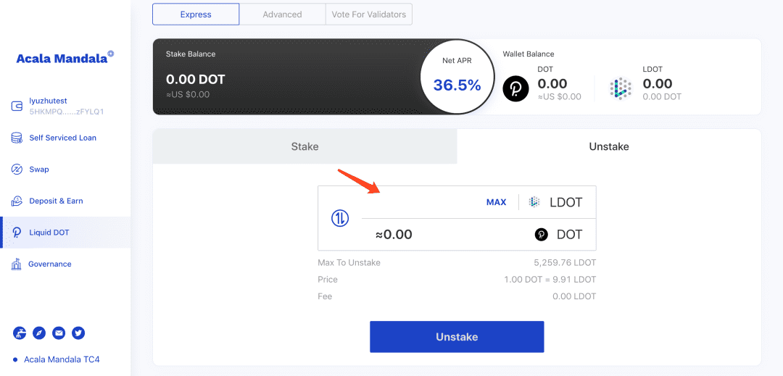The height and width of the screenshot is (376, 783).
Task: Click the DOT token icon in input
Action: [542, 235]
